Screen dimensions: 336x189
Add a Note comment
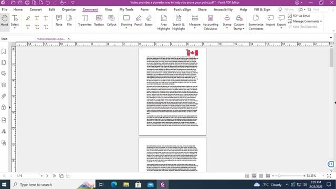coord(59,20)
